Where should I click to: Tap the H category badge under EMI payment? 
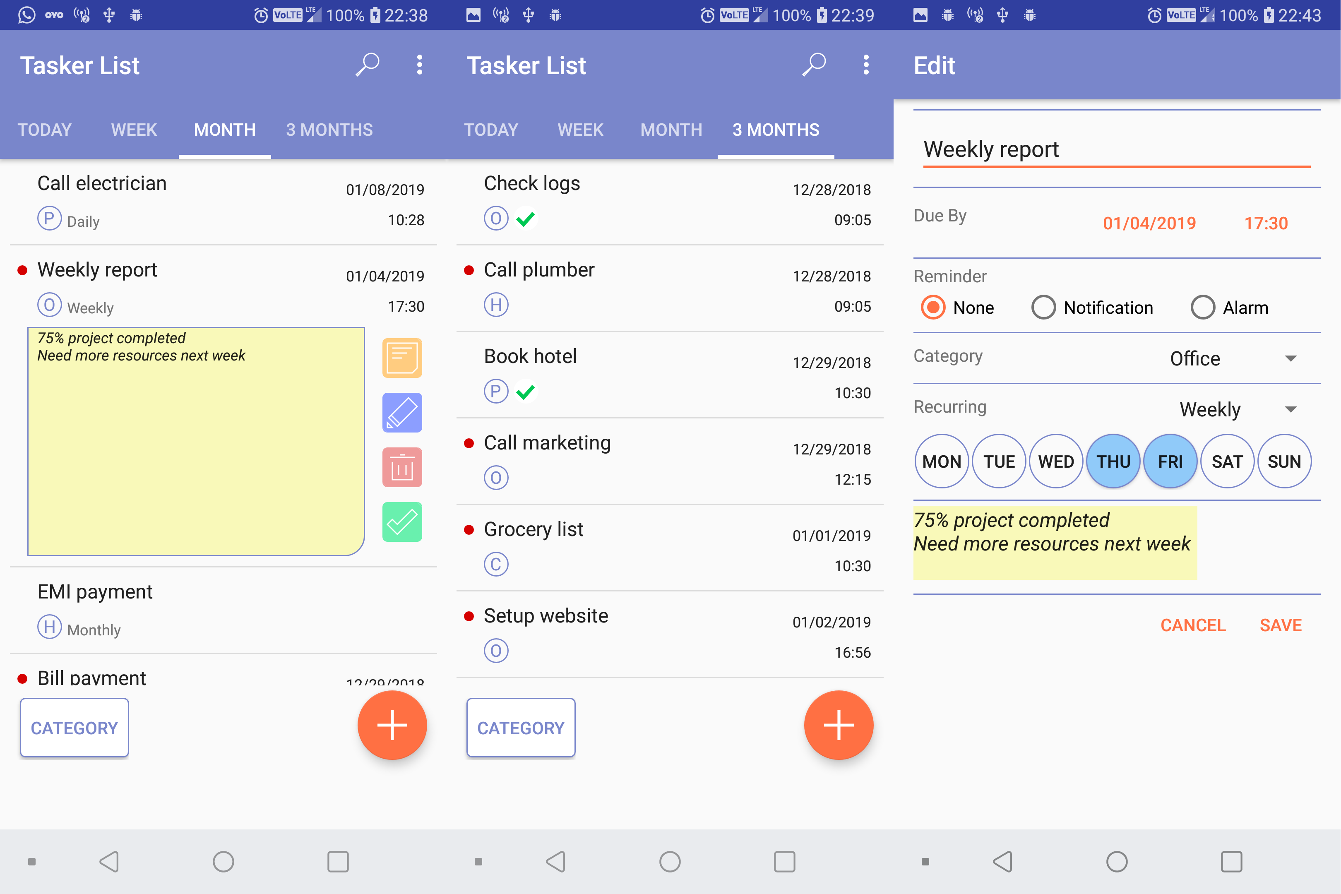pyautogui.click(x=50, y=627)
